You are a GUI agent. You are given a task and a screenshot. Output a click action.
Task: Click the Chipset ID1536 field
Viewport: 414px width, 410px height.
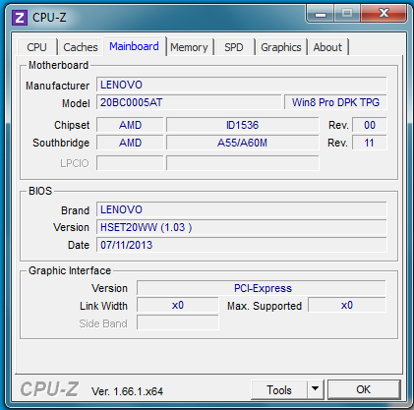tap(243, 125)
